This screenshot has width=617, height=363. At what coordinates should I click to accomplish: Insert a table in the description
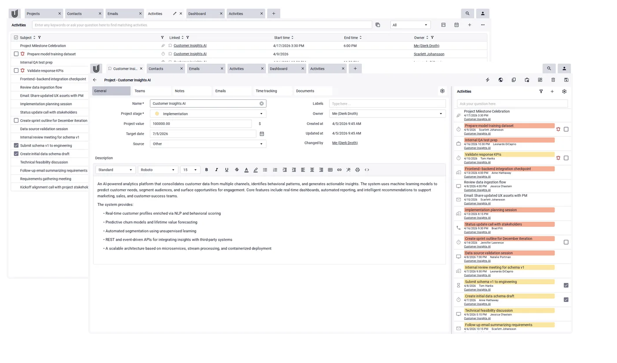pyautogui.click(x=330, y=170)
